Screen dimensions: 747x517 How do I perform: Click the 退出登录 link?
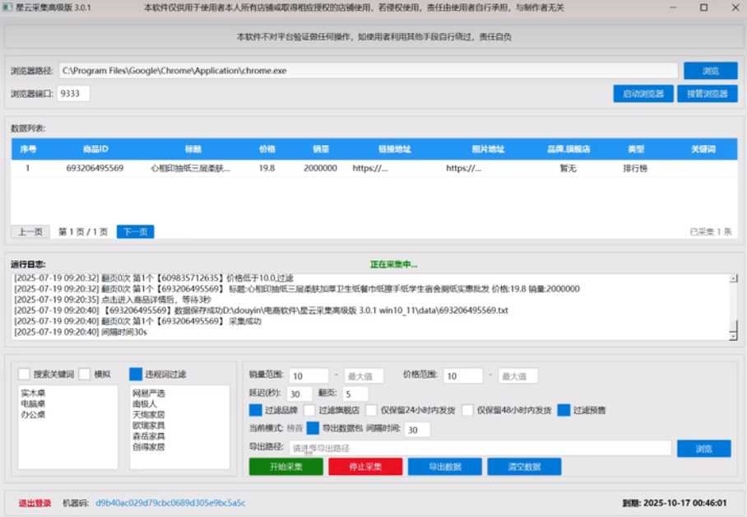pos(35,502)
